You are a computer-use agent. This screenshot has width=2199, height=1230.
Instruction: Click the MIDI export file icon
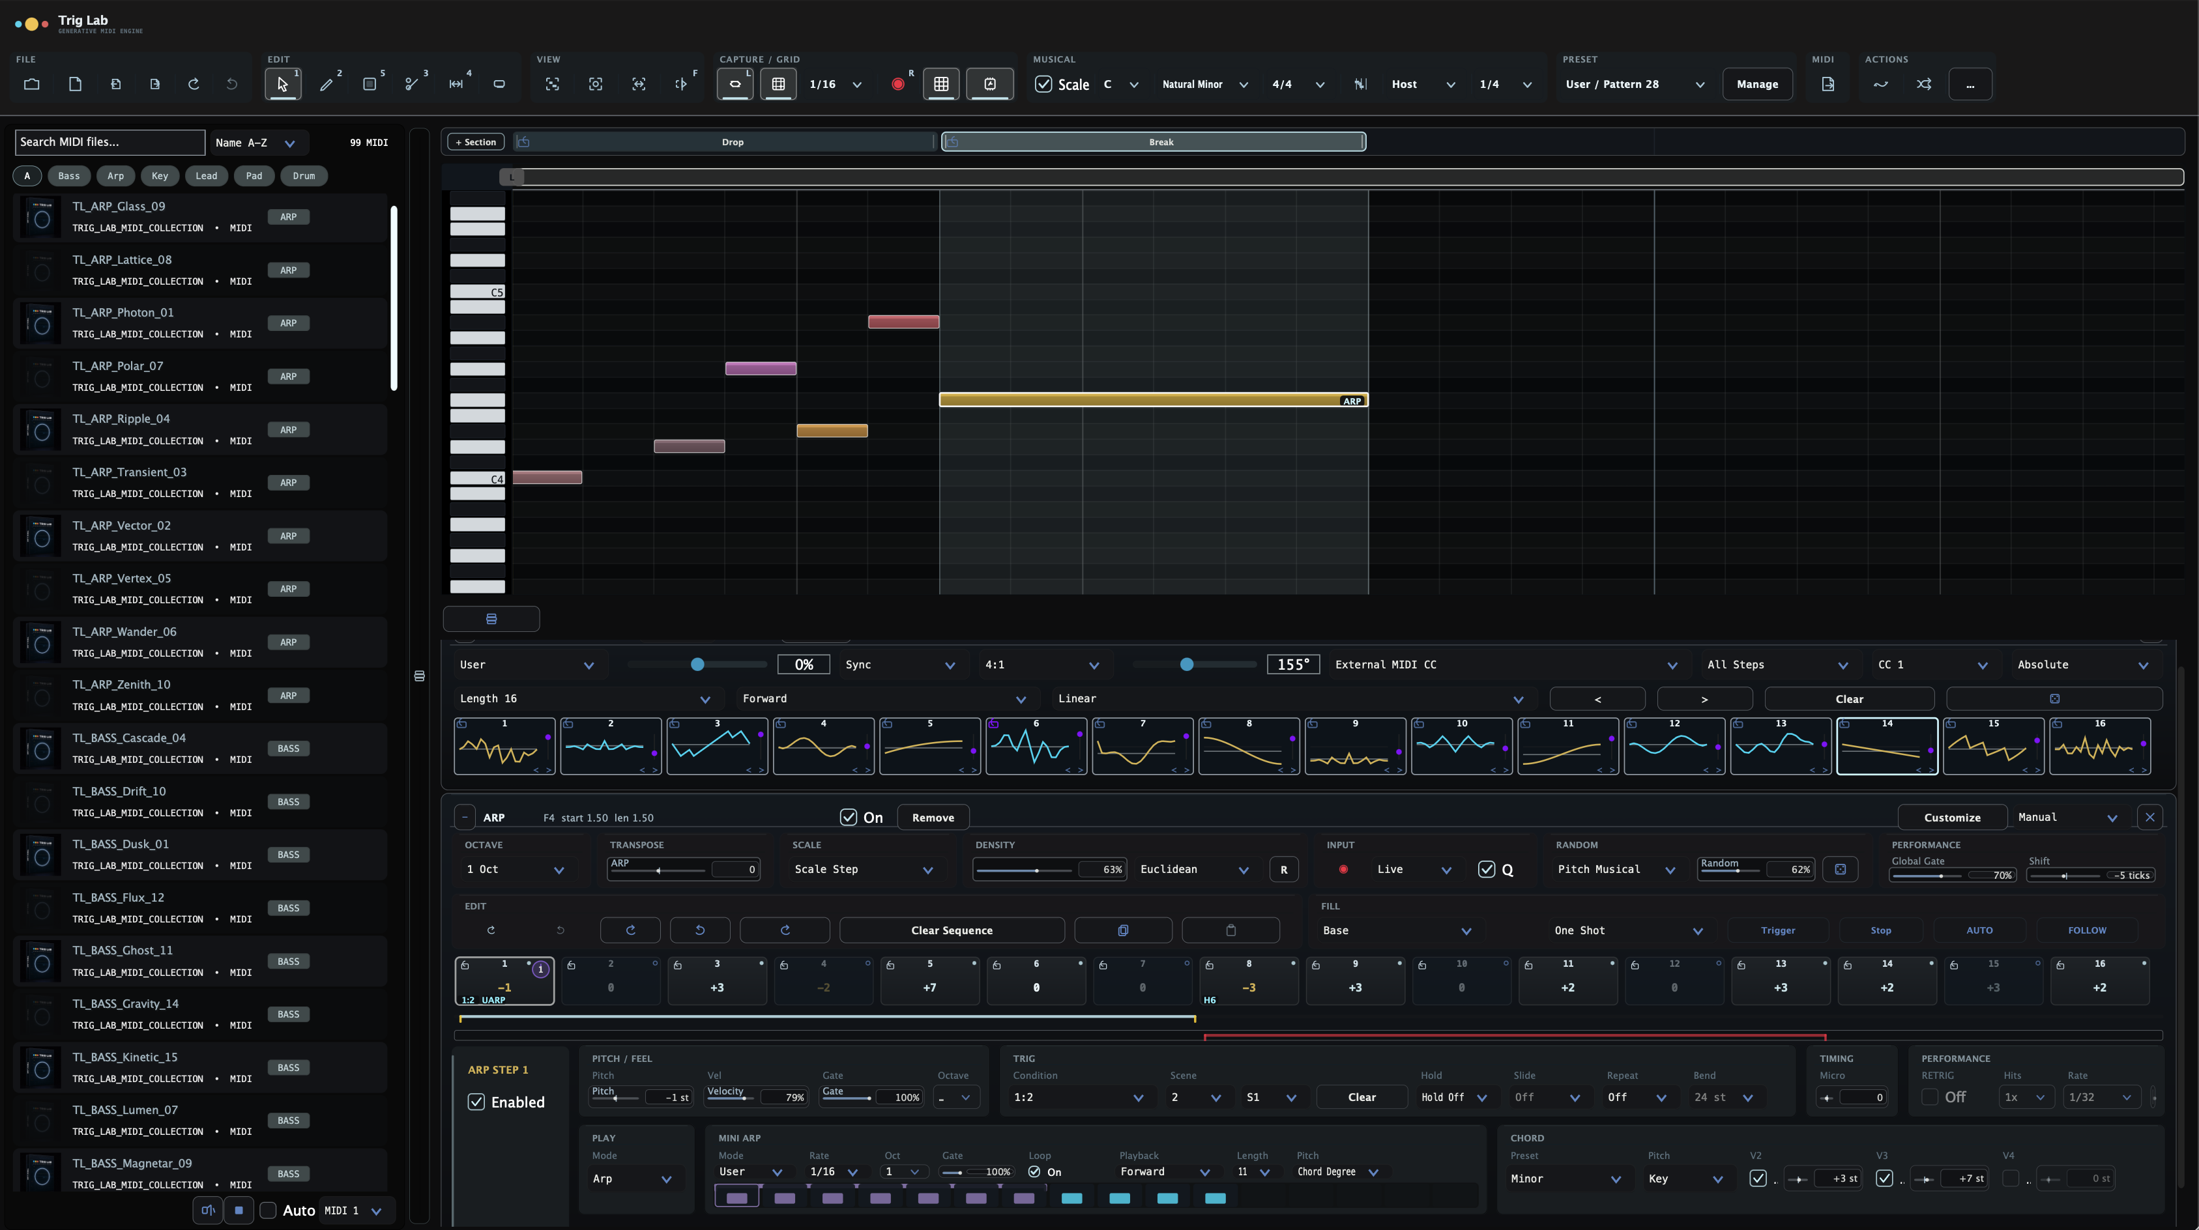pyautogui.click(x=1828, y=83)
